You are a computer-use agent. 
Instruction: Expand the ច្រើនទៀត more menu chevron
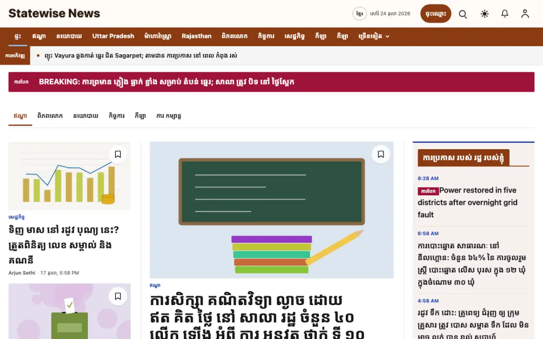[387, 37]
